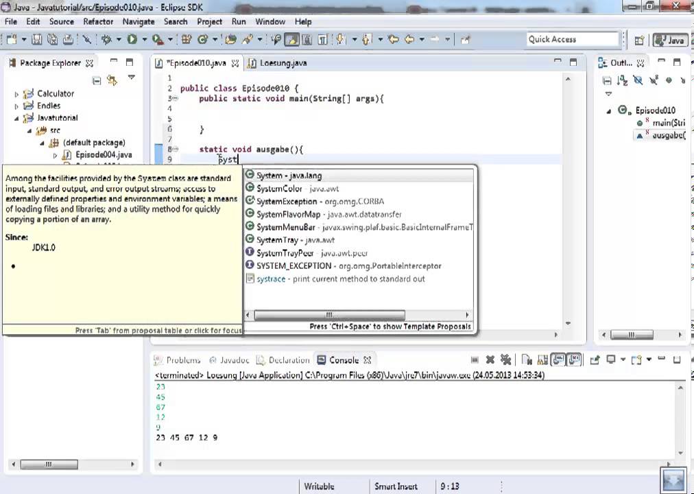
Task: Click the Print toolbar icon
Action: point(68,40)
